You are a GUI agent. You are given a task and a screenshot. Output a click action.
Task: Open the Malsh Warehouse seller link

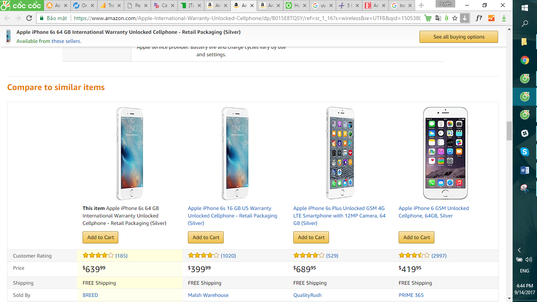point(208,295)
